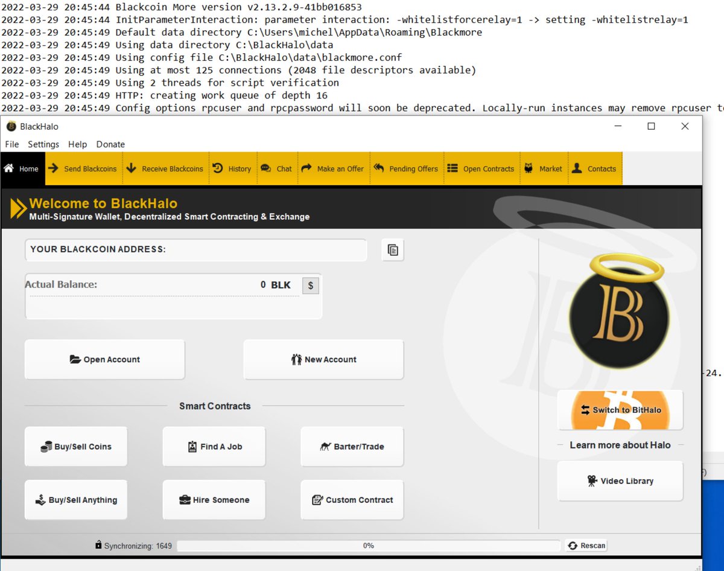Open the Settings menu
Image resolution: width=724 pixels, height=571 pixels.
[43, 144]
